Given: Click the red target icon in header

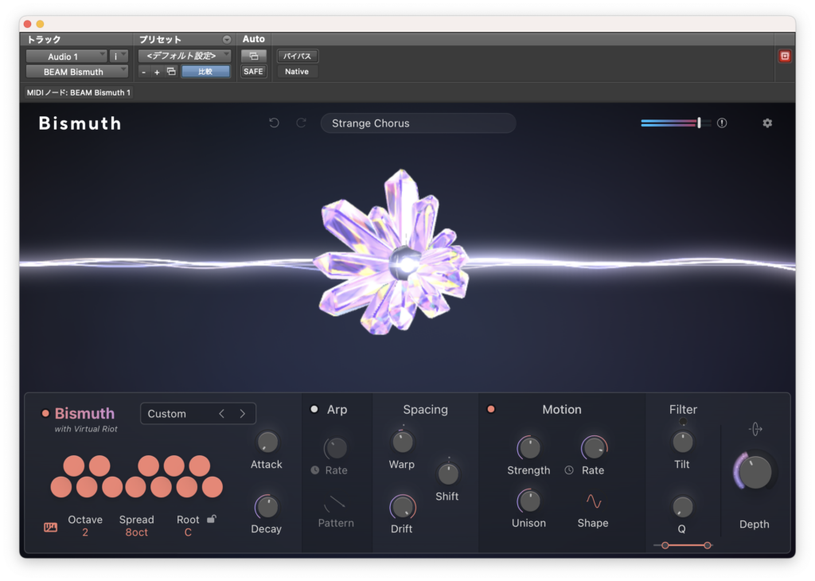Looking at the screenshot, I should point(785,57).
